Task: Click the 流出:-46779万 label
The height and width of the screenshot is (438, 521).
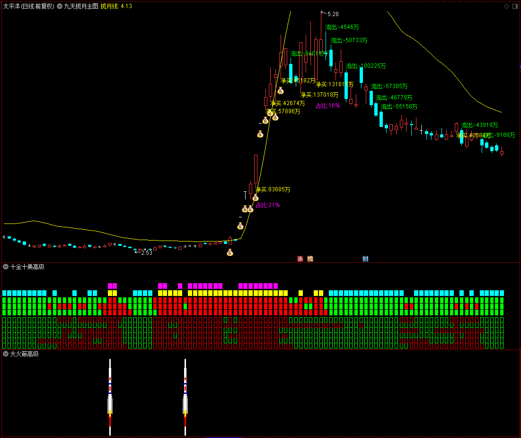Action: pos(394,98)
